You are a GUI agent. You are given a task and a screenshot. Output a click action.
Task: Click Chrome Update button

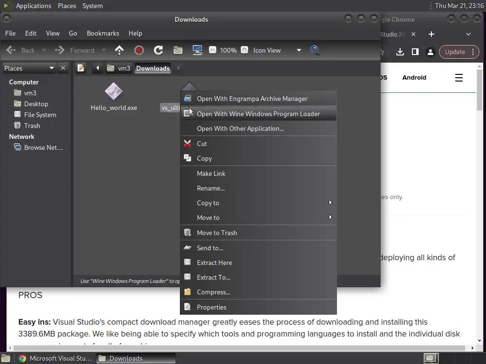[x=459, y=52]
